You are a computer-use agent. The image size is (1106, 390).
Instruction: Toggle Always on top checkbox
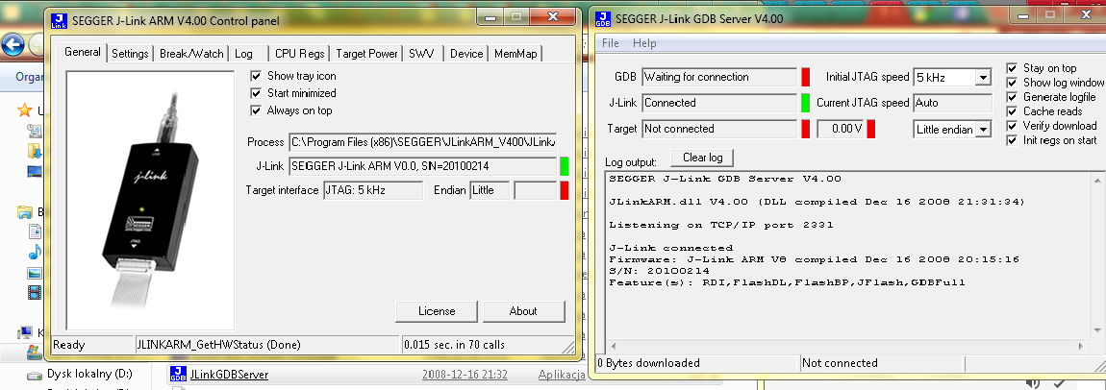256,110
